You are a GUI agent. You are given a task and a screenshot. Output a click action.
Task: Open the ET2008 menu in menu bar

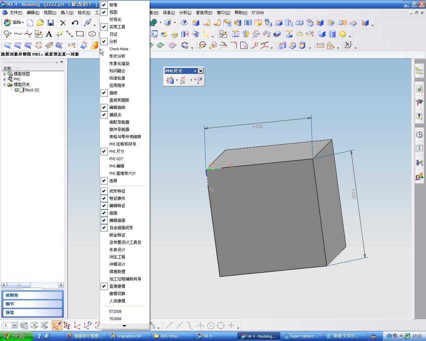(x=258, y=13)
